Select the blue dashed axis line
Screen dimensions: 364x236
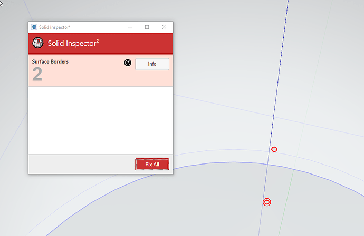(x=281, y=58)
